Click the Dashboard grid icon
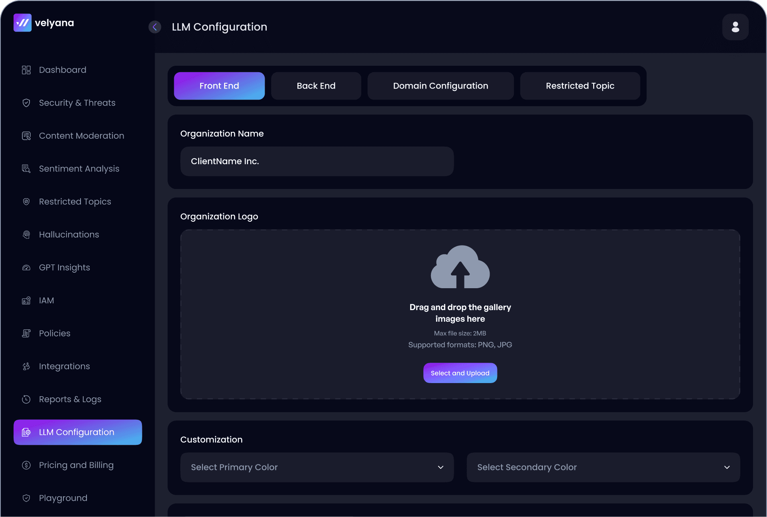The image size is (767, 517). tap(26, 70)
